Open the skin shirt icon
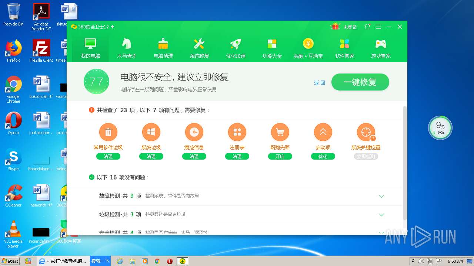Image resolution: width=474 pixels, height=266 pixels. (x=367, y=27)
